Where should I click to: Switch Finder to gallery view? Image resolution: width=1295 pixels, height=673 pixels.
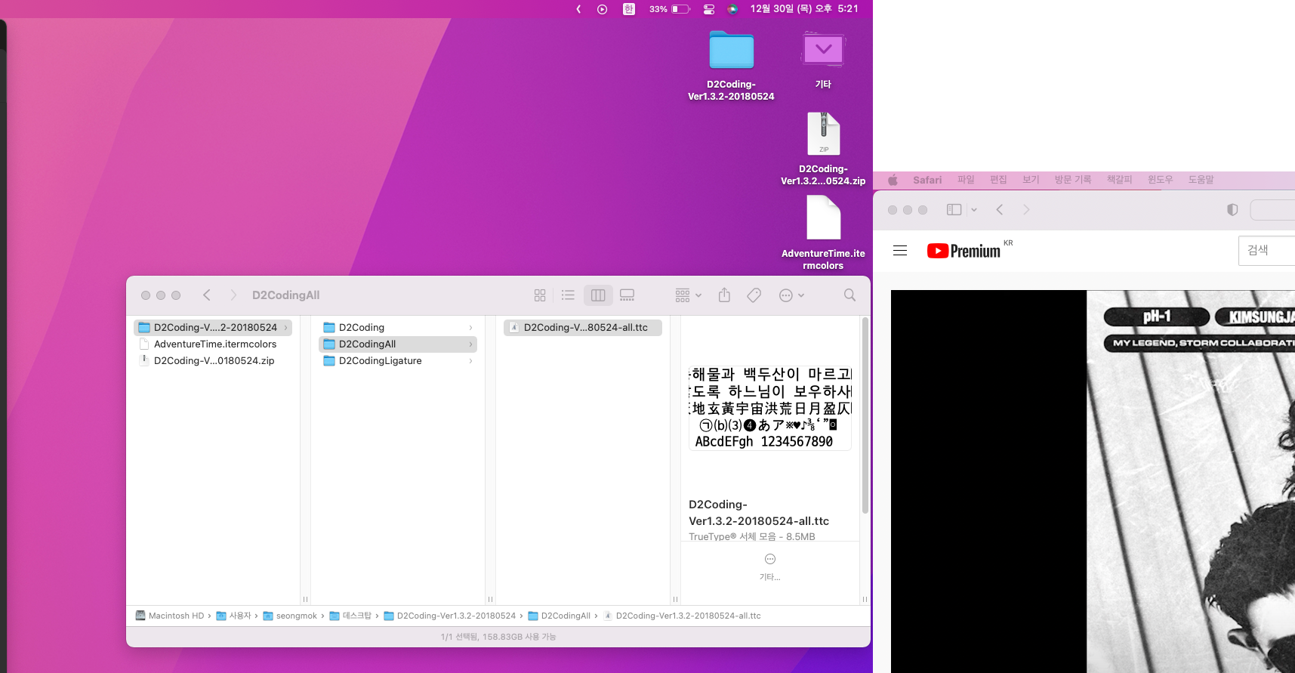point(627,295)
